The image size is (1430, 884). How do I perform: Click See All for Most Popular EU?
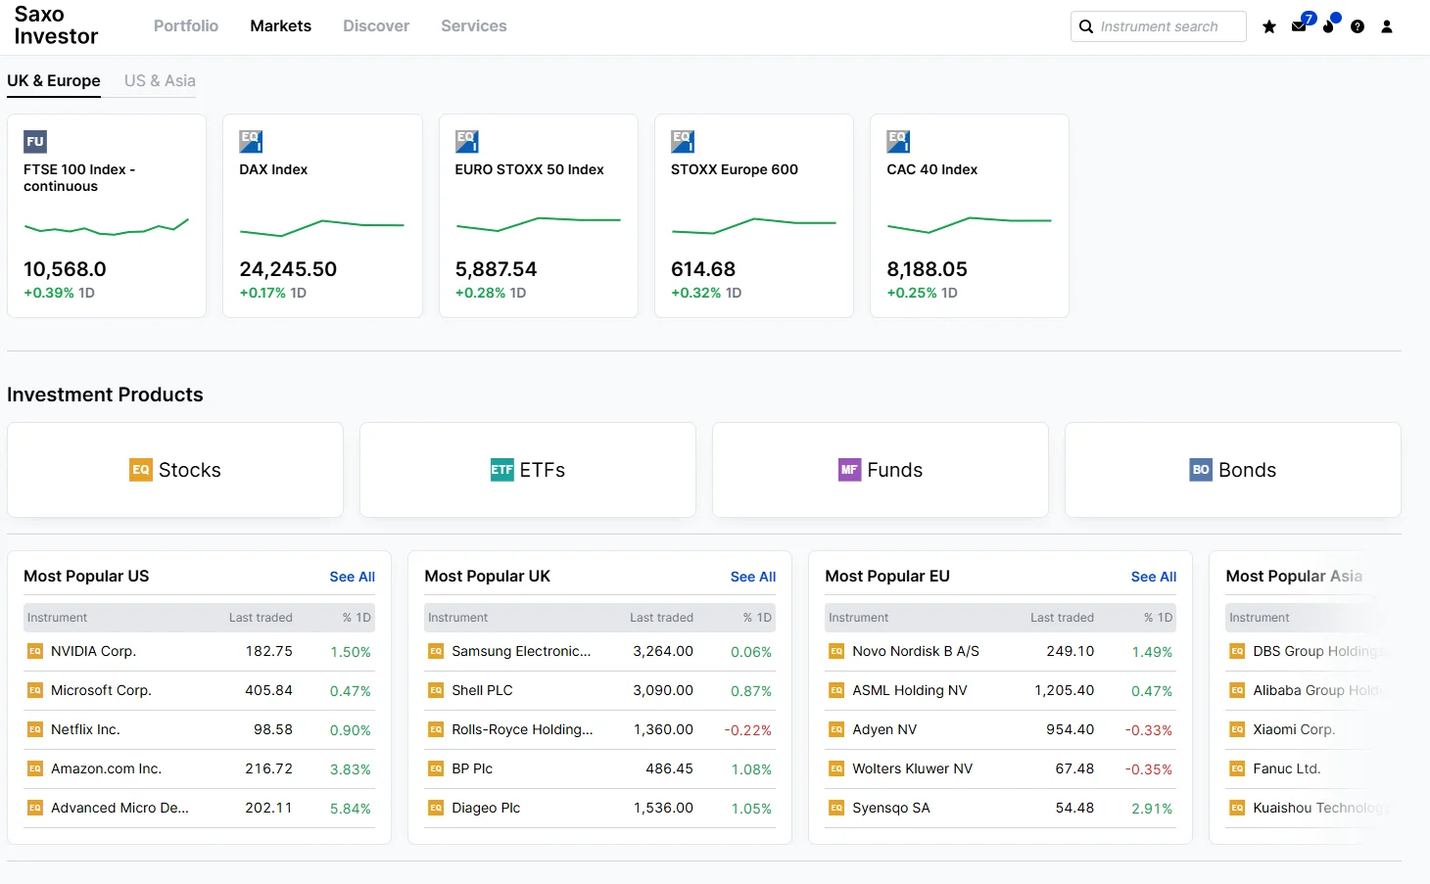[x=1153, y=577]
